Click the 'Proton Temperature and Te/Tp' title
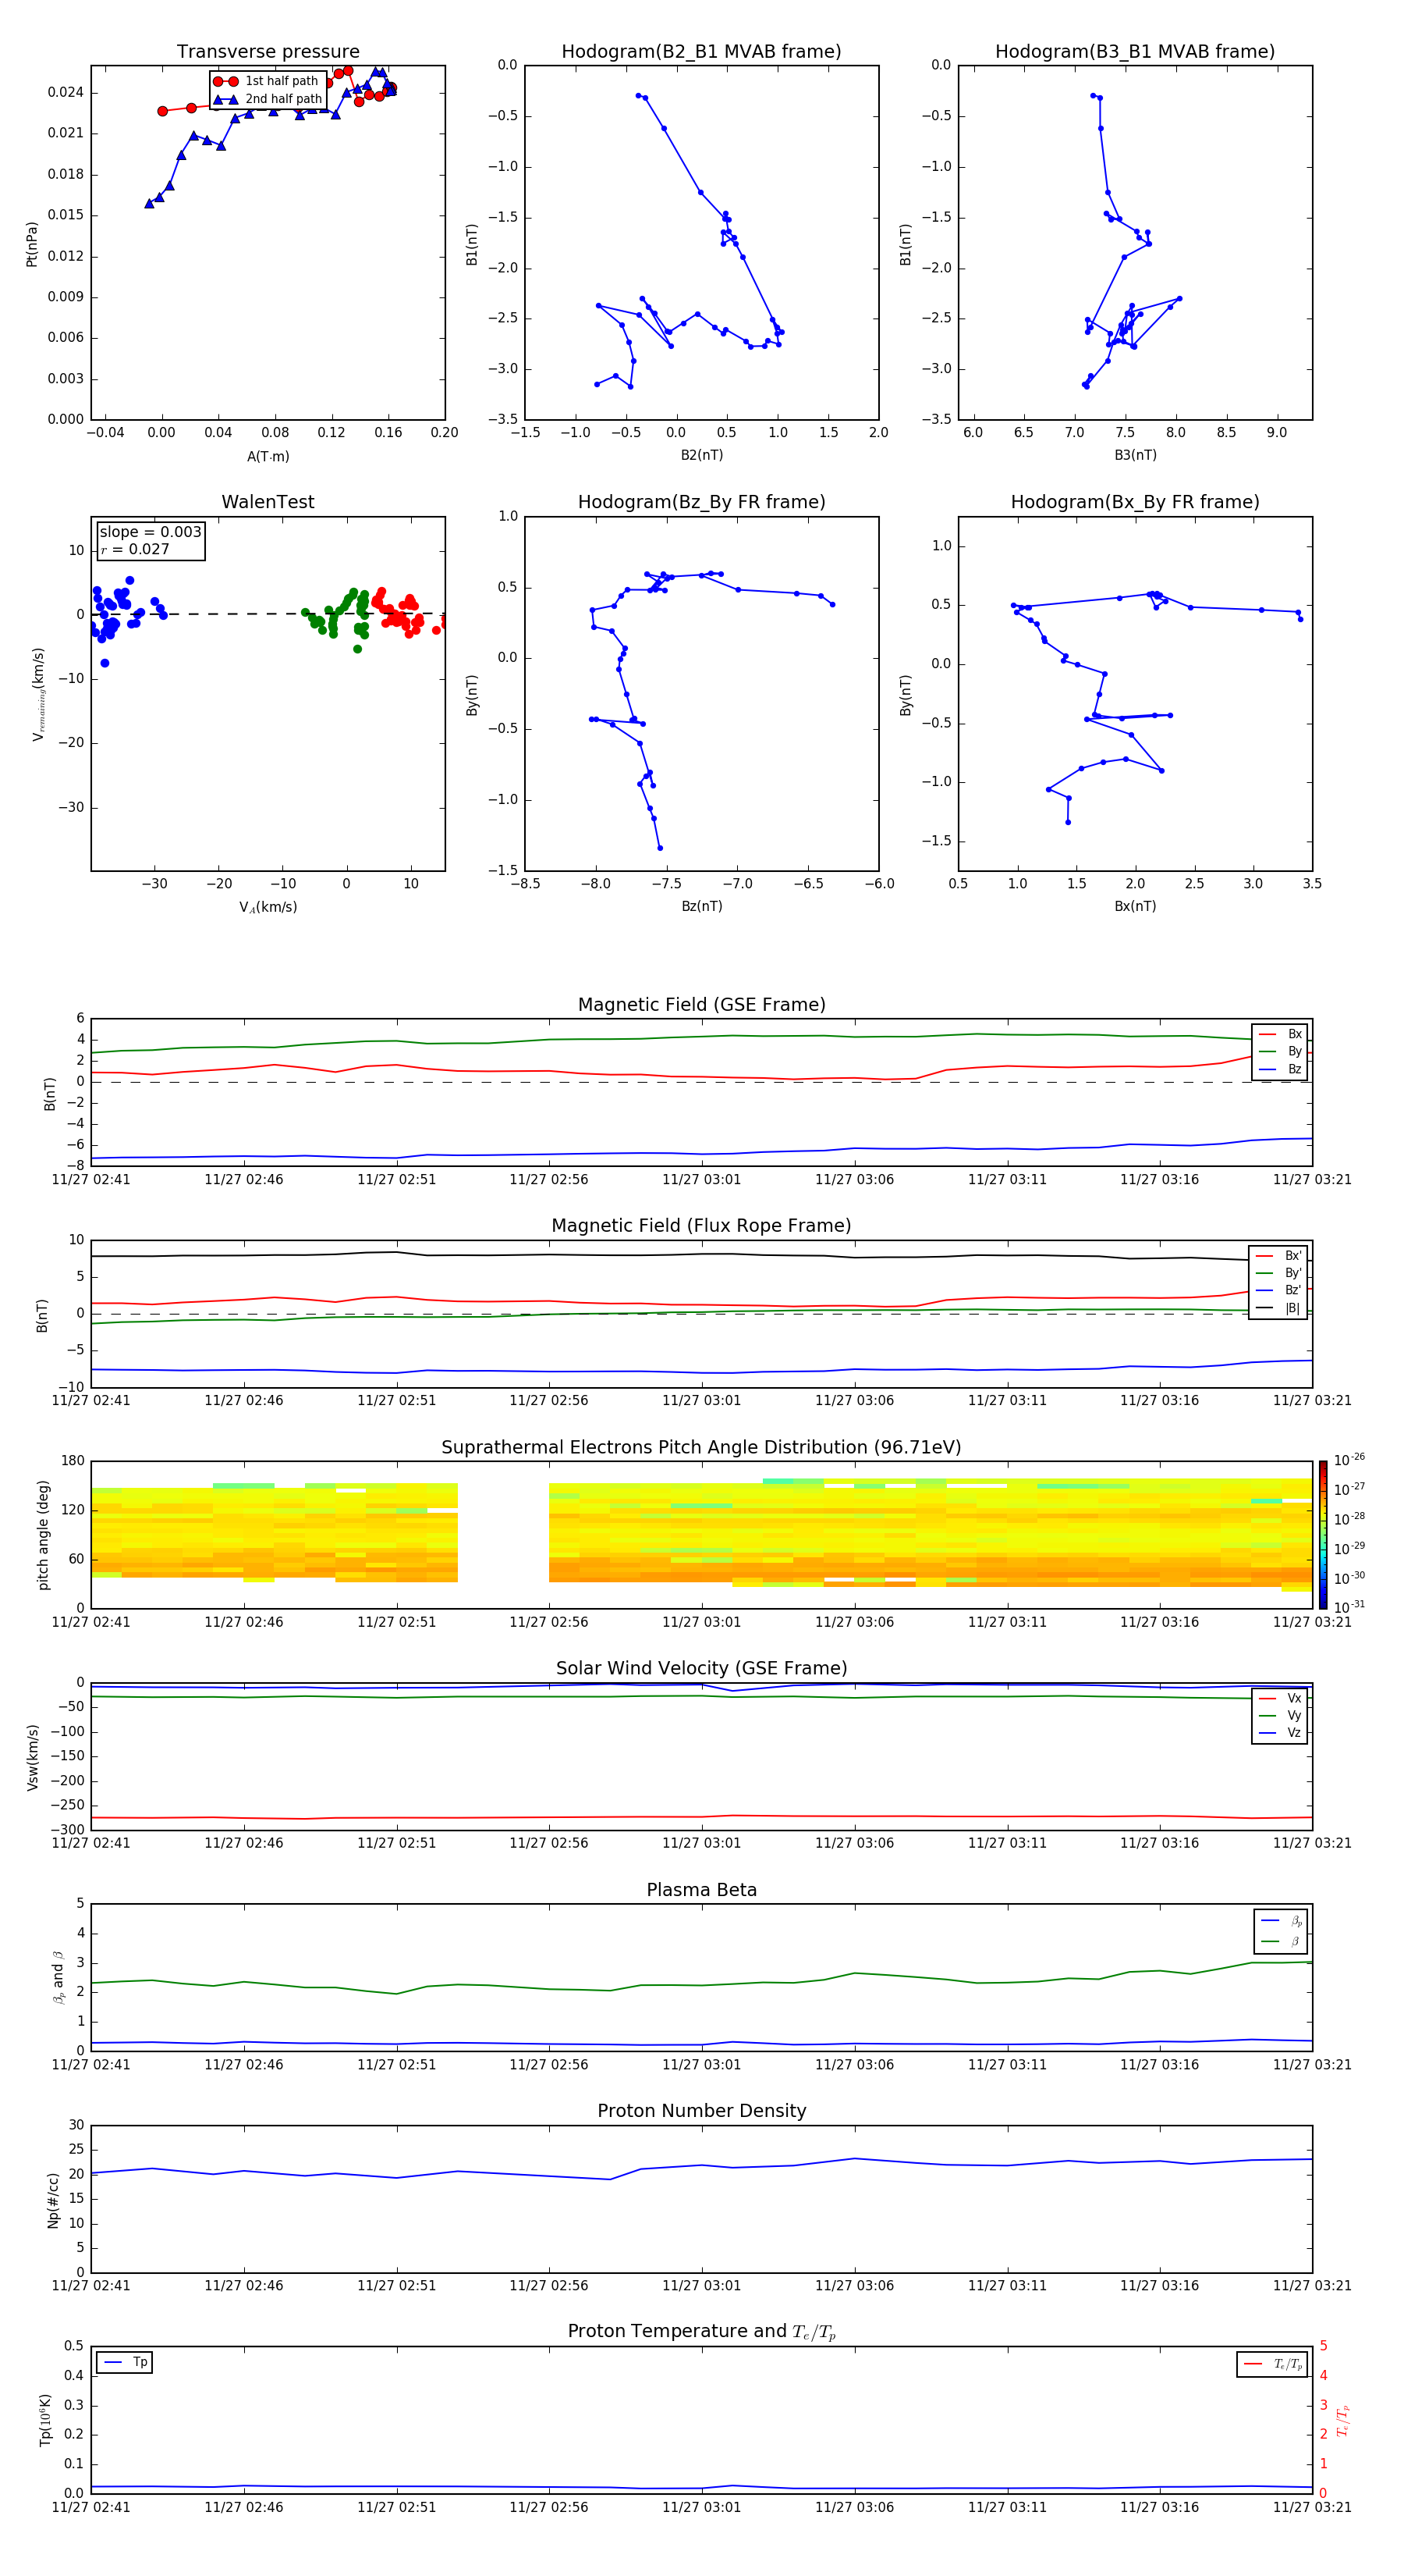 tap(701, 2332)
